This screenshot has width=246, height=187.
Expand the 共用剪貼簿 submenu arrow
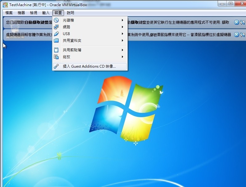[x=122, y=50]
